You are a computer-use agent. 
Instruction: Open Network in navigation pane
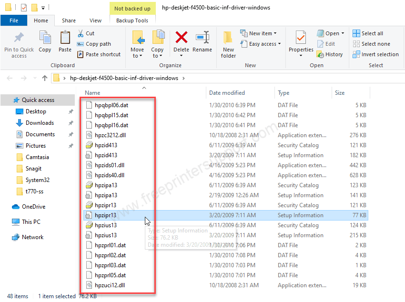click(x=32, y=237)
